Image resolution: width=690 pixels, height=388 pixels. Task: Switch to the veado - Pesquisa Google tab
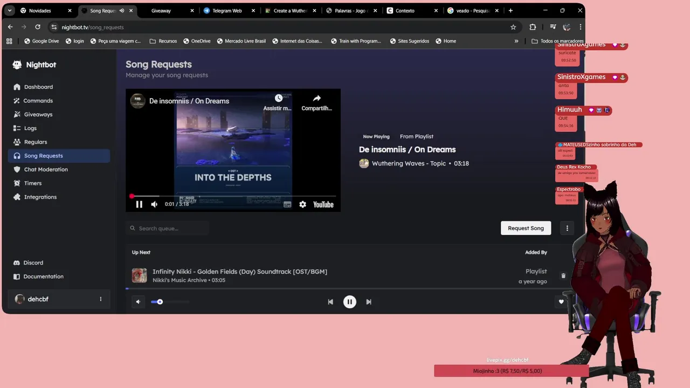(x=472, y=11)
